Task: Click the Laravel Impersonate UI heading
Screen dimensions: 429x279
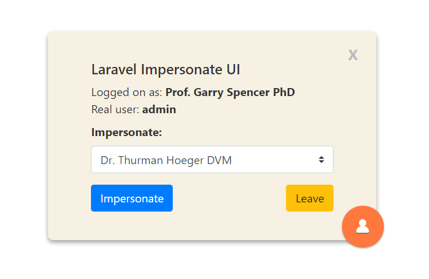Action: [x=166, y=70]
